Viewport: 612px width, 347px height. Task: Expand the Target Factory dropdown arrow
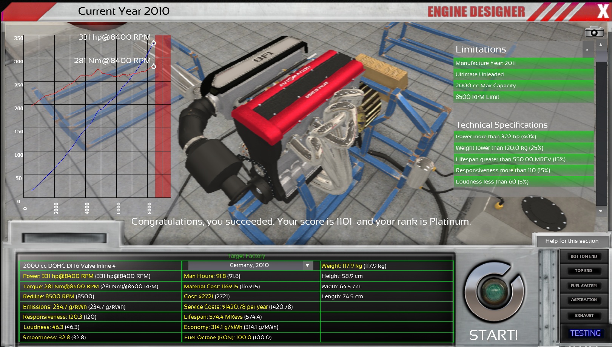(307, 265)
